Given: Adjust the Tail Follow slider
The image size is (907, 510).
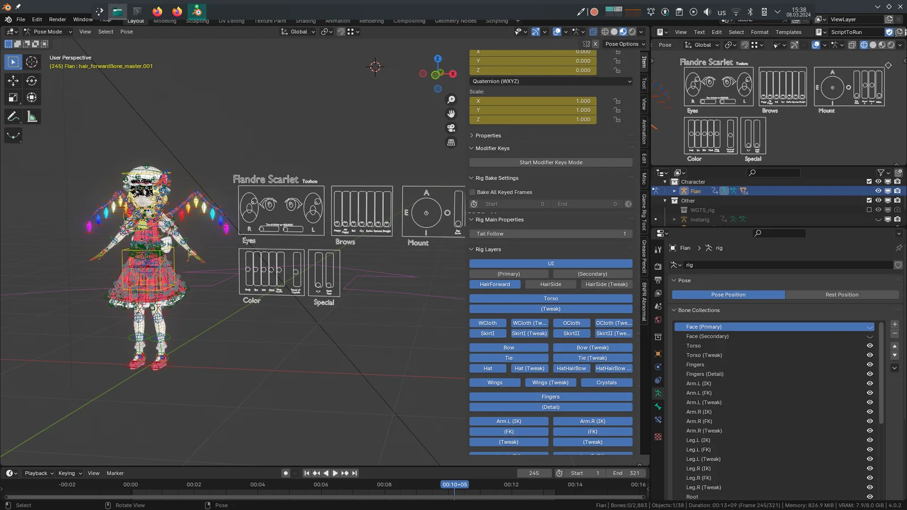Looking at the screenshot, I should click(550, 234).
